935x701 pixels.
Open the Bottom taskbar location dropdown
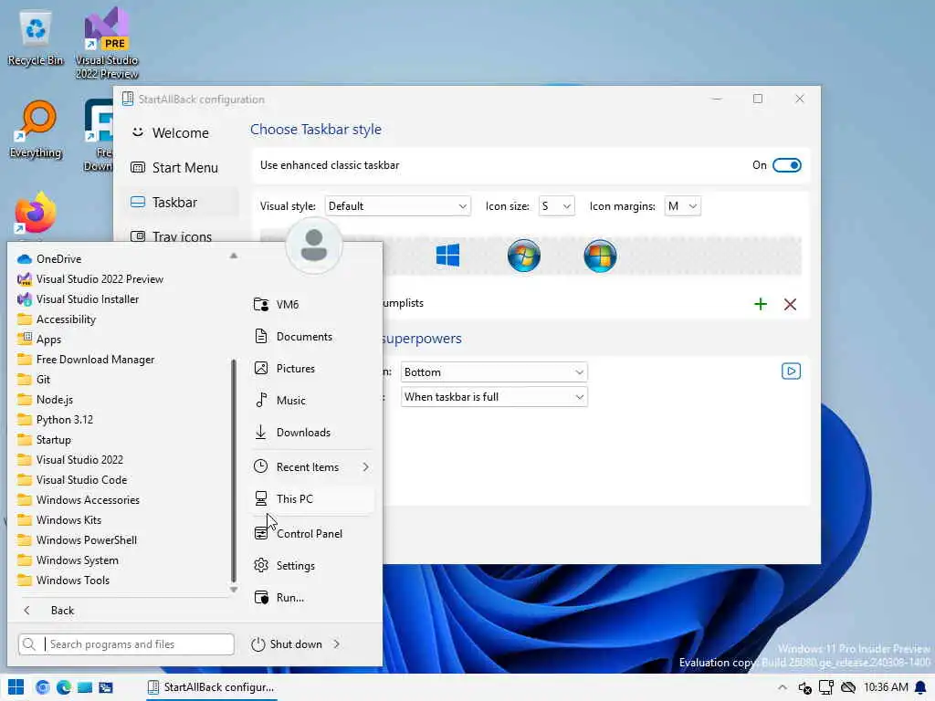pos(494,372)
